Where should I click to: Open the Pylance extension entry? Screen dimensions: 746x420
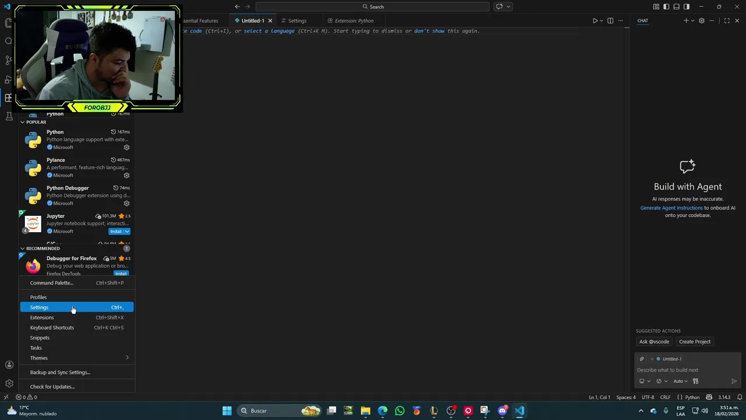[77, 167]
